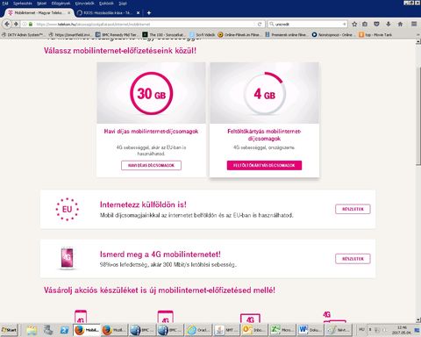Open the Windows Start button
The width and height of the screenshot is (421, 337).
(x=9, y=330)
